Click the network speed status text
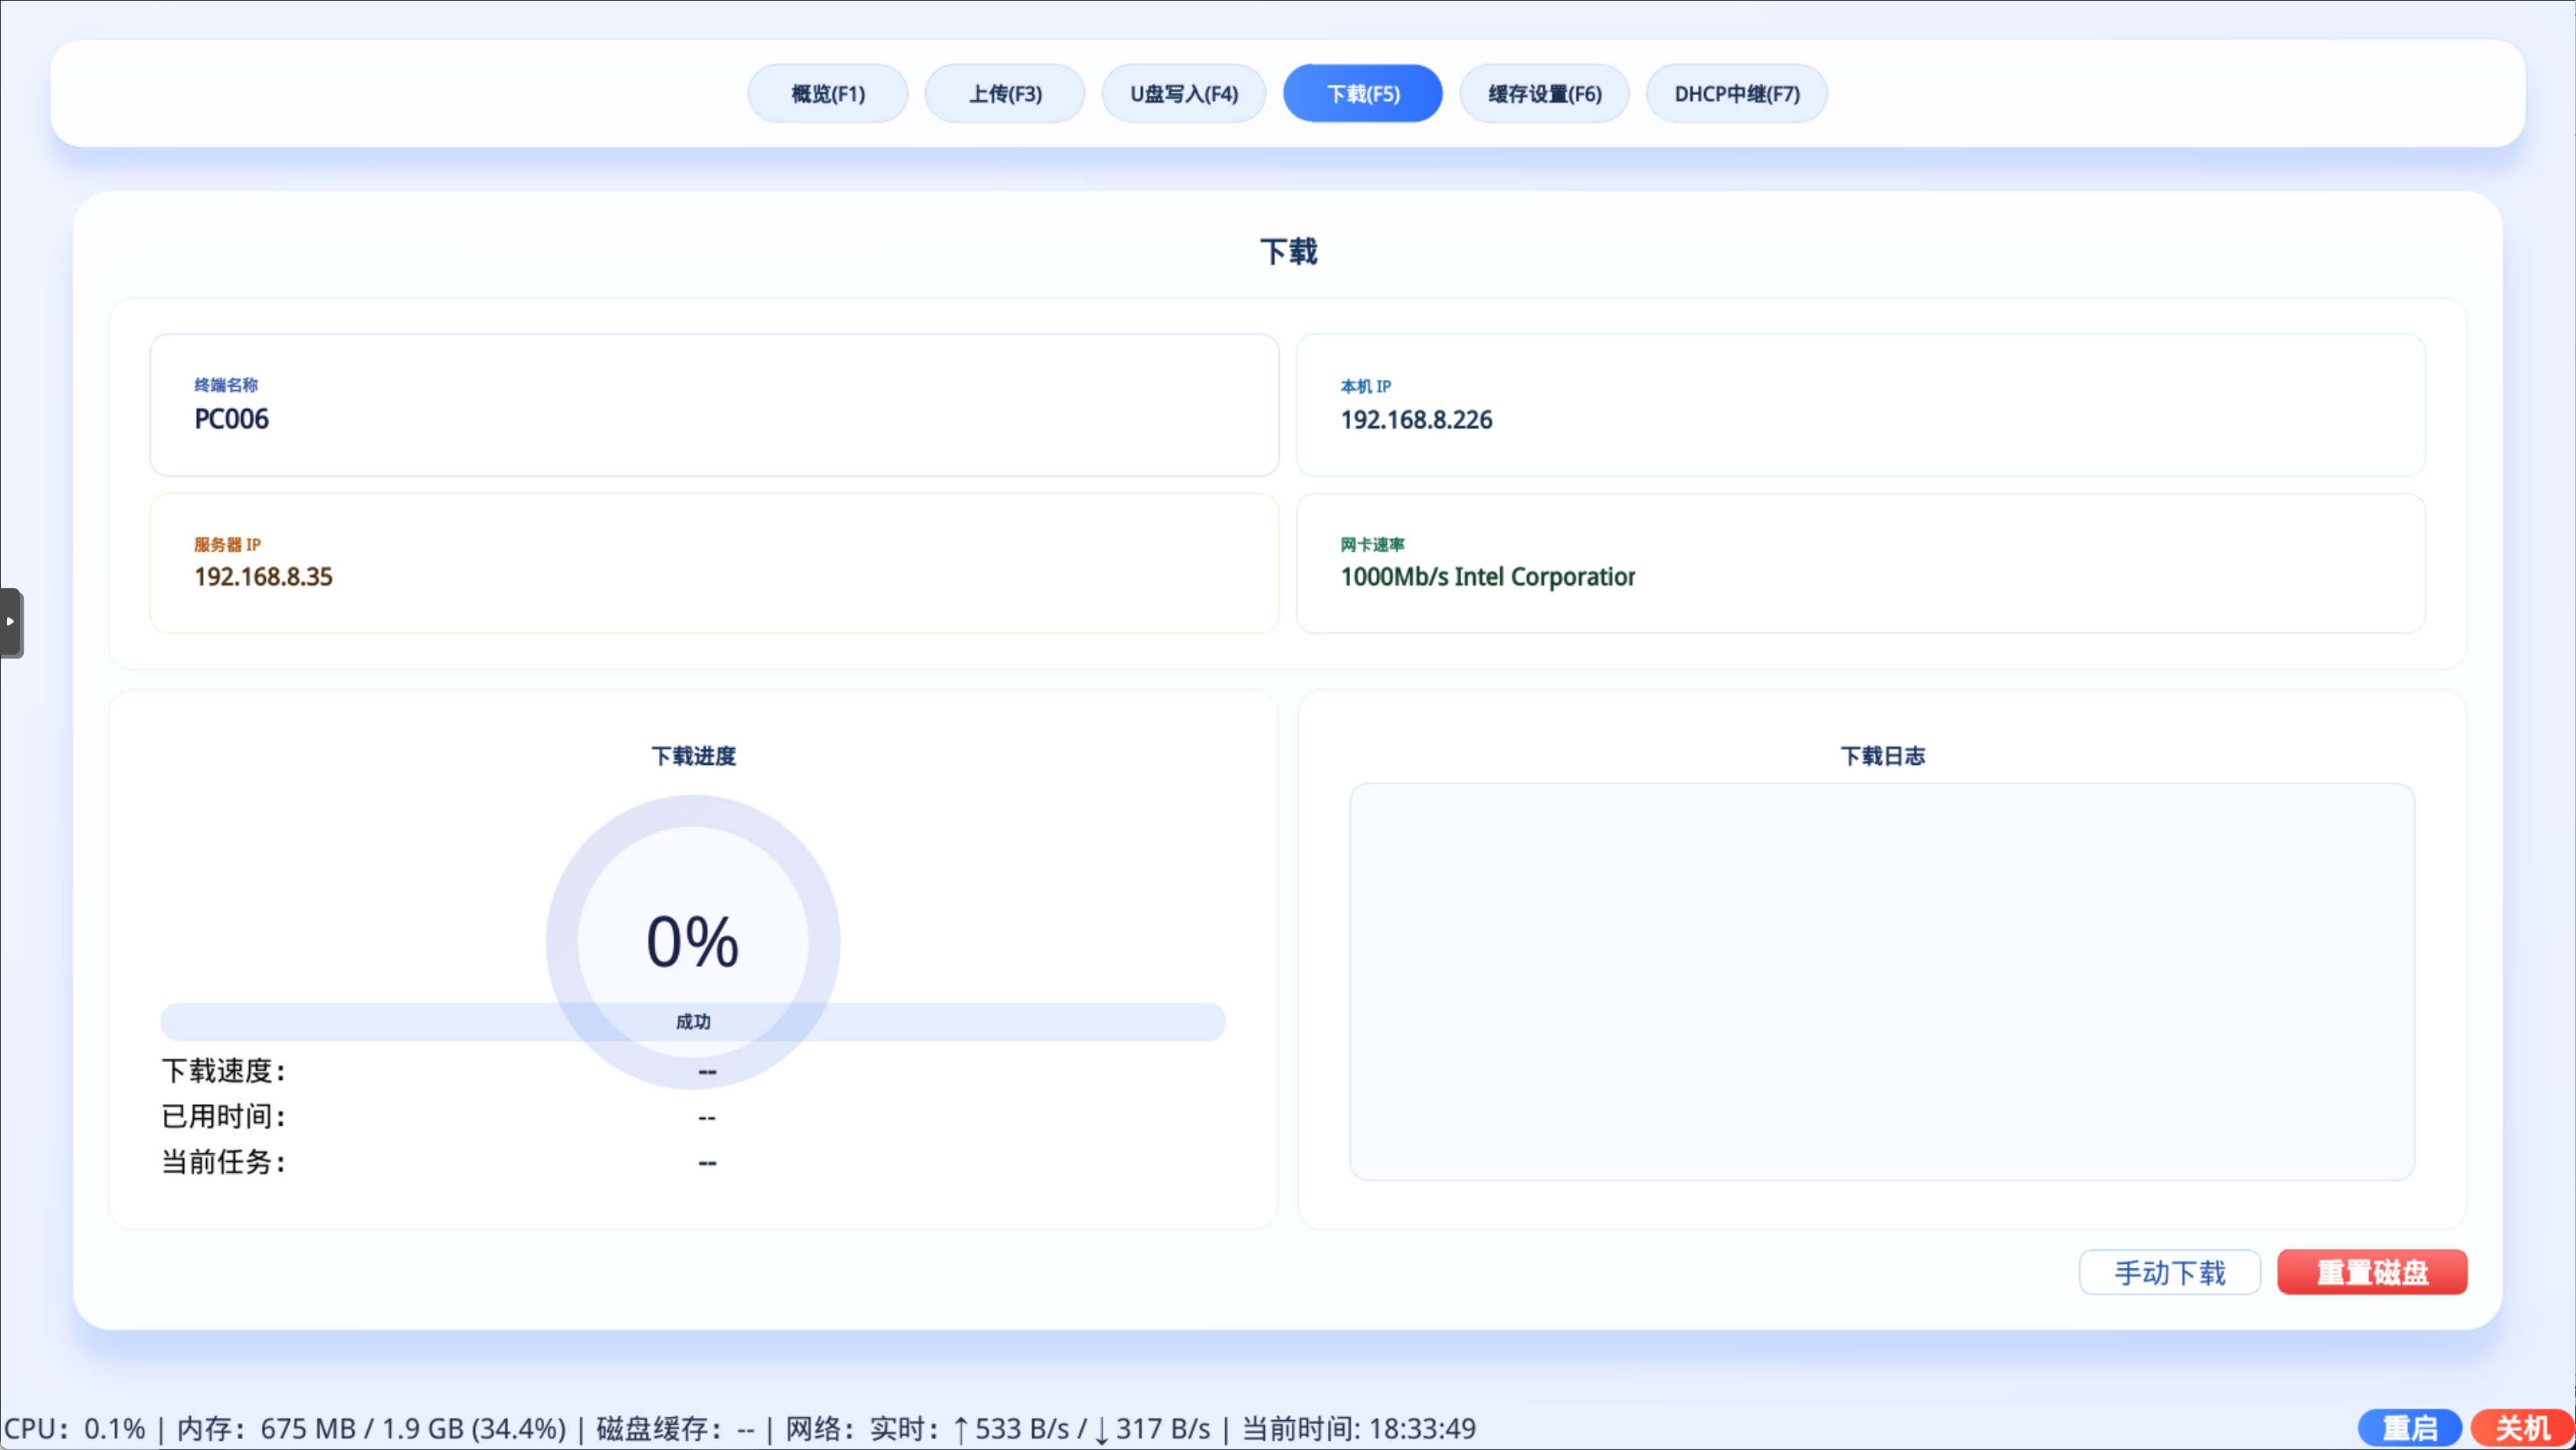The width and height of the screenshot is (2576, 1450). point(1000,1428)
